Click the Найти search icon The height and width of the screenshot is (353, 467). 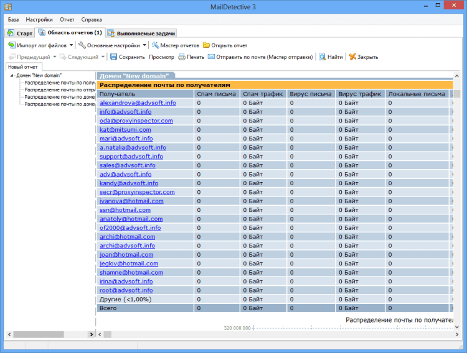[x=323, y=57]
